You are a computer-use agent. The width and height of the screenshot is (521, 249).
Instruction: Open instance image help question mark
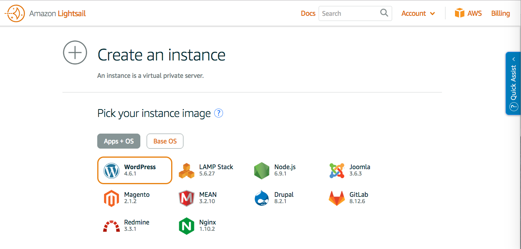(x=219, y=113)
